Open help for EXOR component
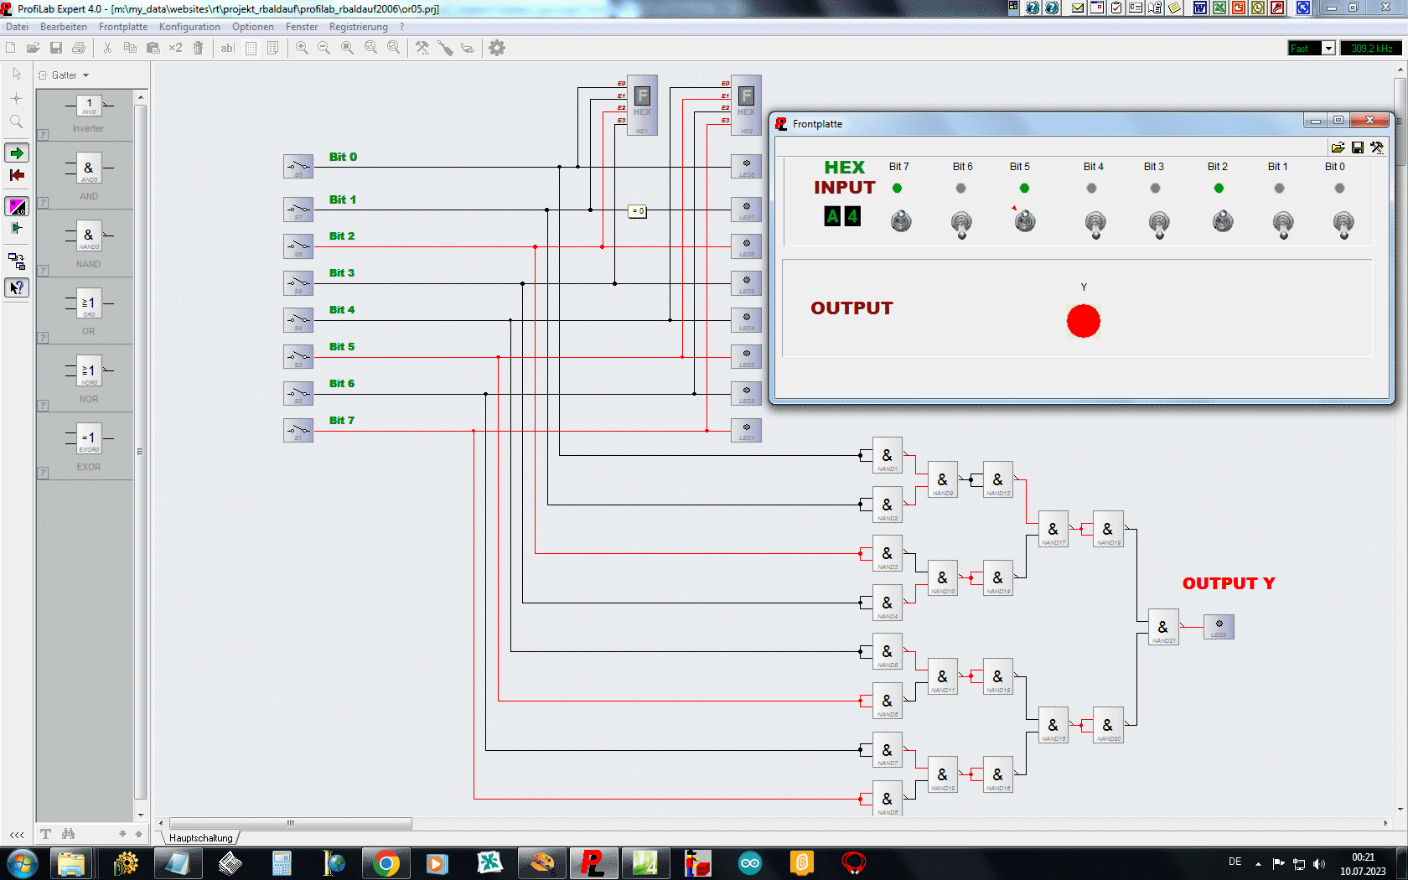This screenshot has width=1408, height=880. (43, 474)
